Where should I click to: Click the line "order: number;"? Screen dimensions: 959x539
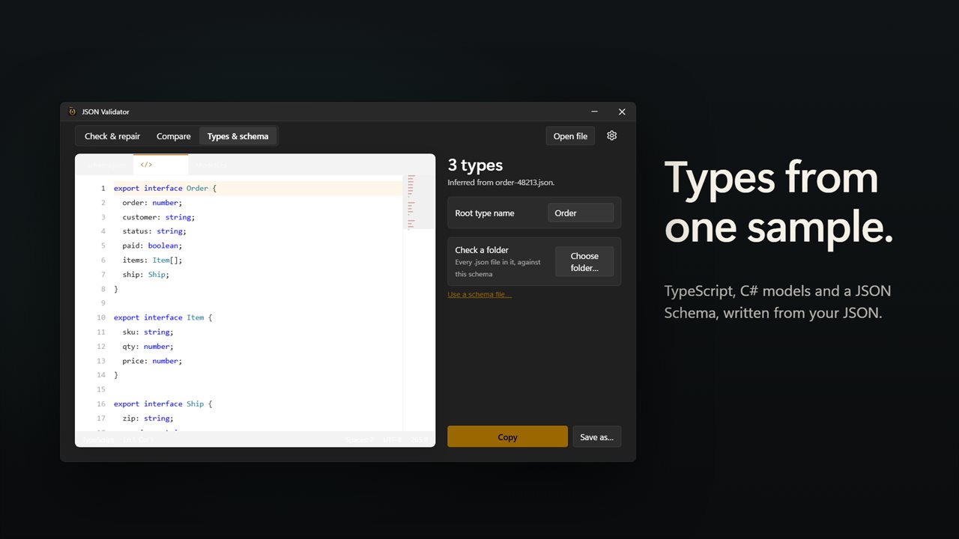pyautogui.click(x=152, y=202)
